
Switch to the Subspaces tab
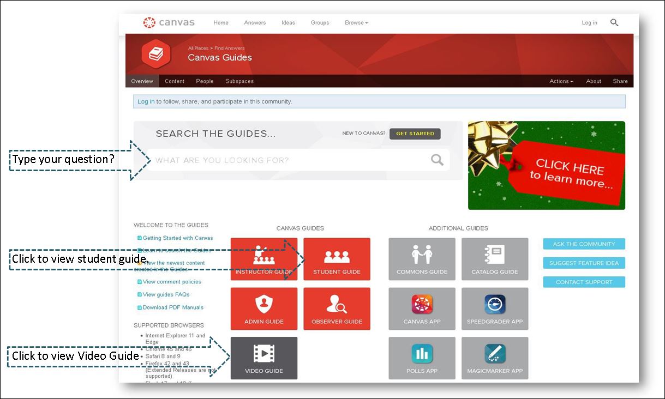tap(239, 81)
